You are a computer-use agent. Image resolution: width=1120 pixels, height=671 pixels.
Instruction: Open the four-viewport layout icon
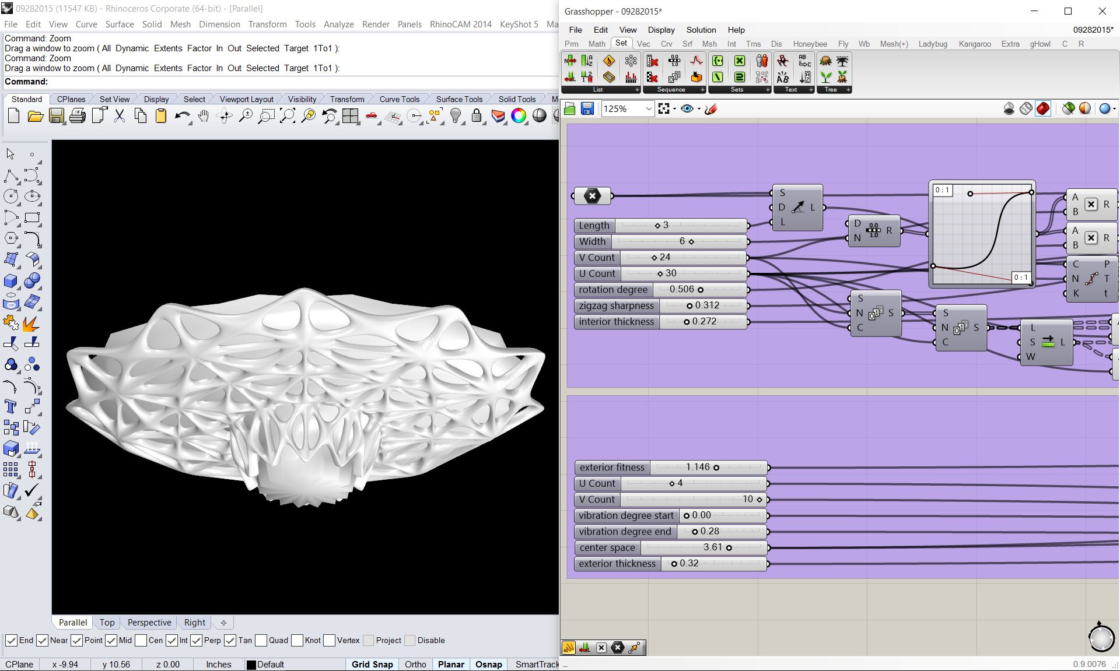pyautogui.click(x=351, y=116)
